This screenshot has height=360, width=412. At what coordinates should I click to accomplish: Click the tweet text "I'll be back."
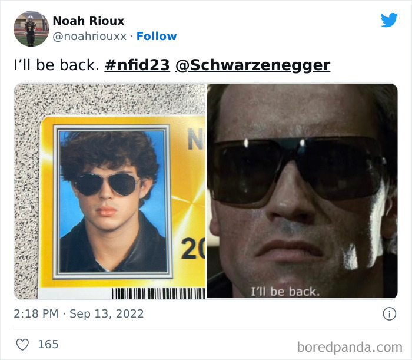(x=57, y=65)
